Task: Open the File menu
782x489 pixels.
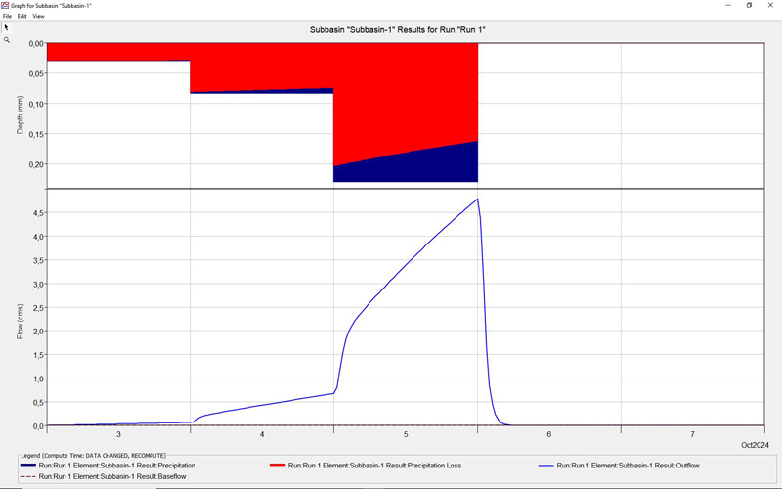Action: click(7, 17)
